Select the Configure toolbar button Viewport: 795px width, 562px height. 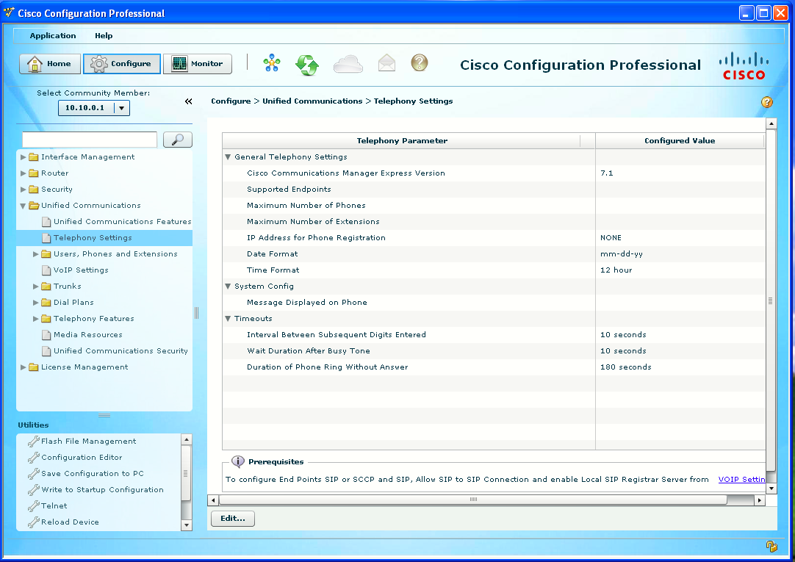click(x=122, y=64)
